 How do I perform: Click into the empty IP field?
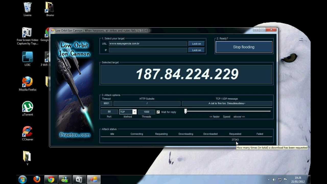[x=148, y=50]
